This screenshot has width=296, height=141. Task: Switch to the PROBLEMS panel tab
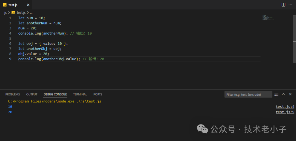click(13, 94)
